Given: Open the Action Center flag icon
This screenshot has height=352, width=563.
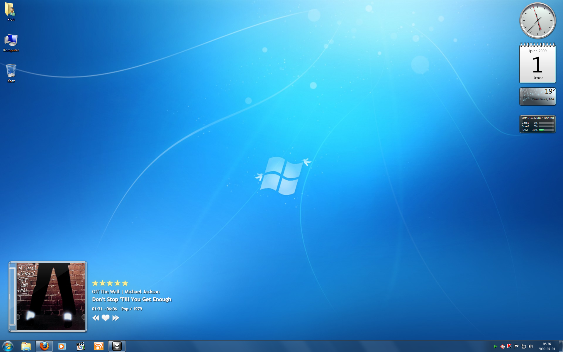Looking at the screenshot, I should tap(516, 346).
